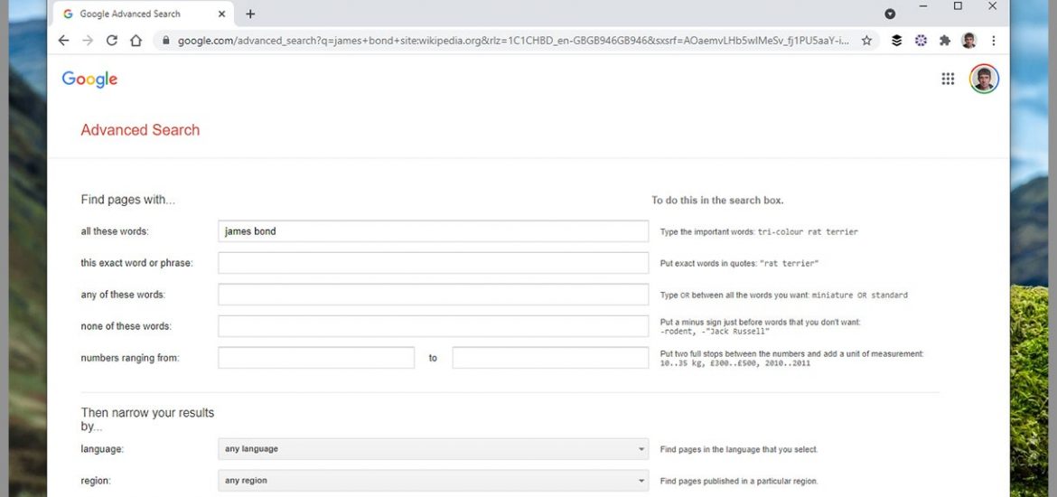
Task: Open the 'any region' dropdown
Action: coord(433,481)
